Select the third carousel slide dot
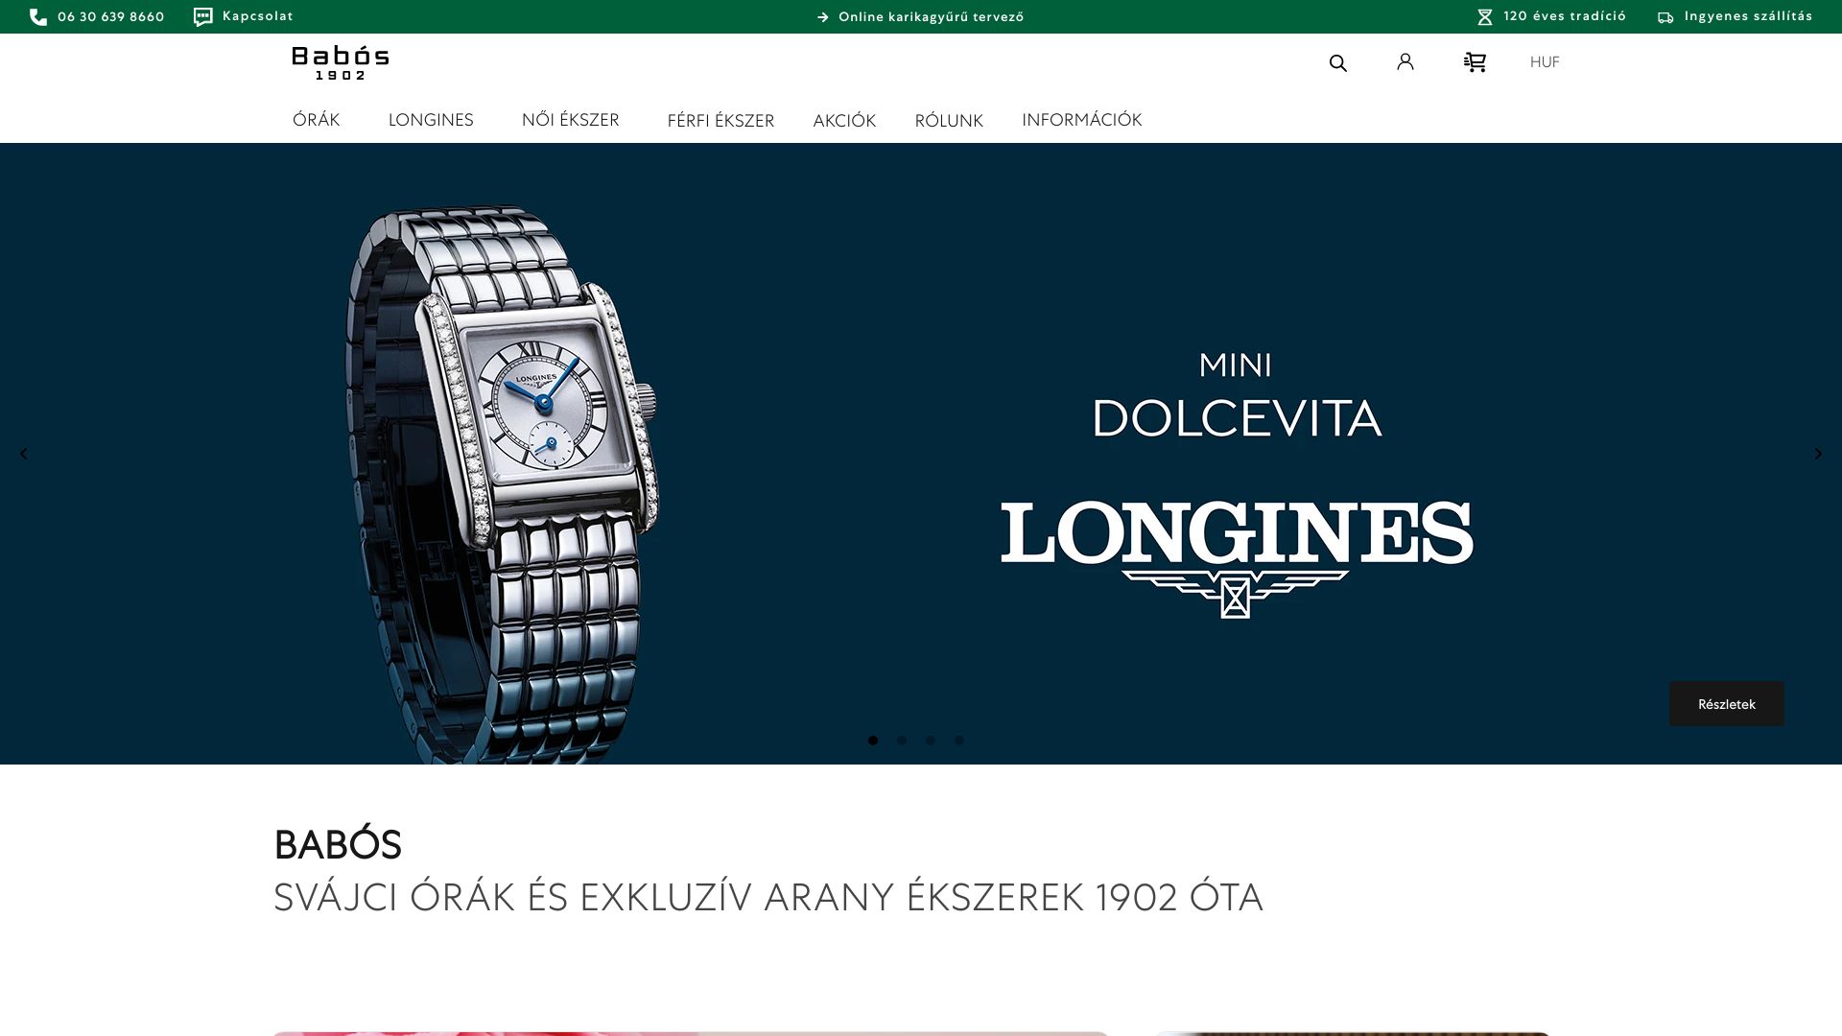The height and width of the screenshot is (1036, 1842). coord(931,741)
